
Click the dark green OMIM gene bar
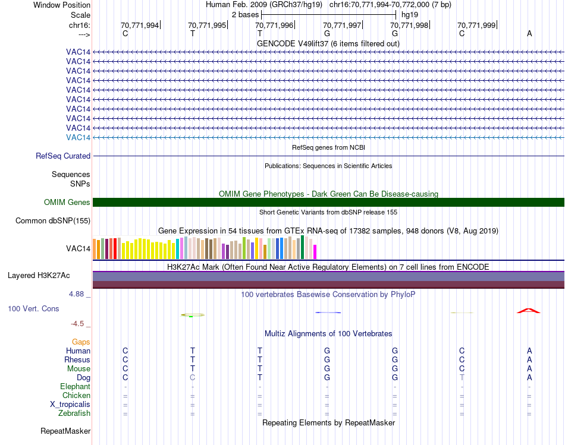tap(328, 203)
